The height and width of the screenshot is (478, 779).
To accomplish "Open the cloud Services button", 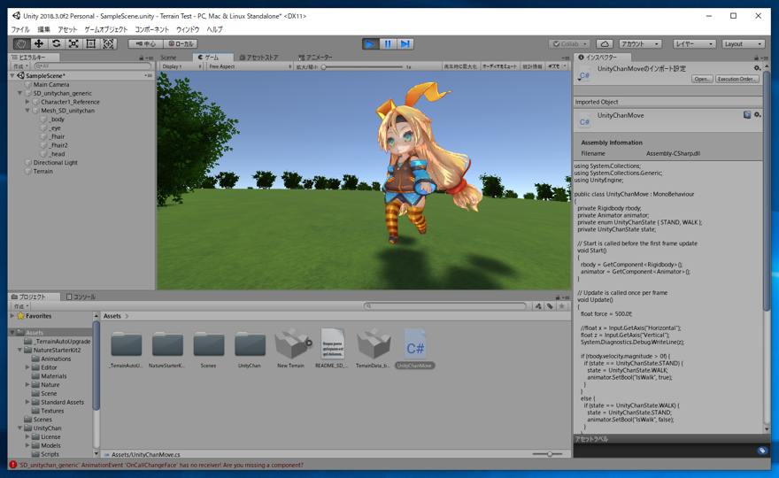I will (604, 43).
